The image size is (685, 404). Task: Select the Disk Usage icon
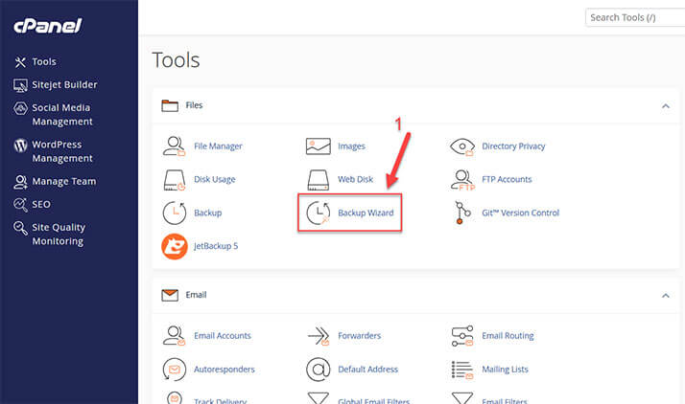click(x=175, y=179)
